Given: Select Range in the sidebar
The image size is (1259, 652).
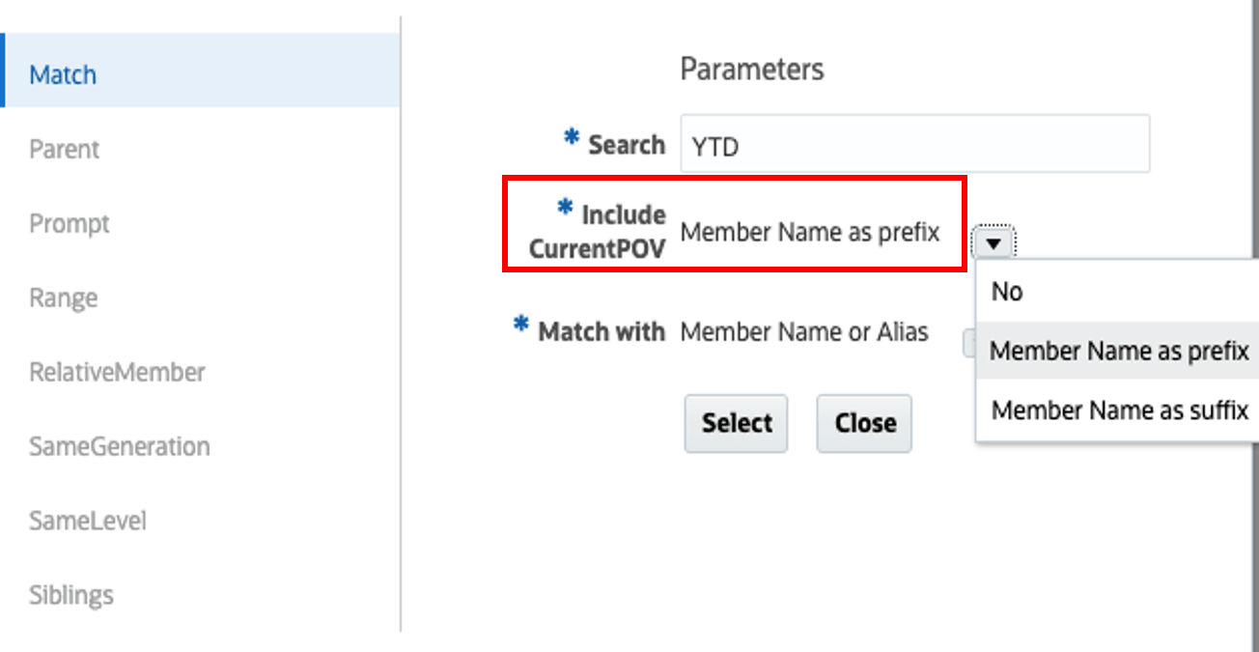Looking at the screenshot, I should coord(62,297).
